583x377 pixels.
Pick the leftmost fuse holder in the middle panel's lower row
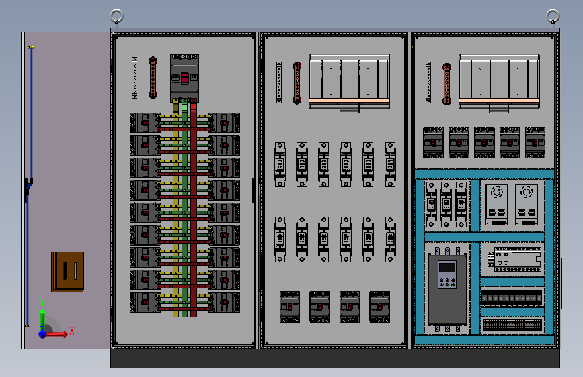click(x=280, y=239)
